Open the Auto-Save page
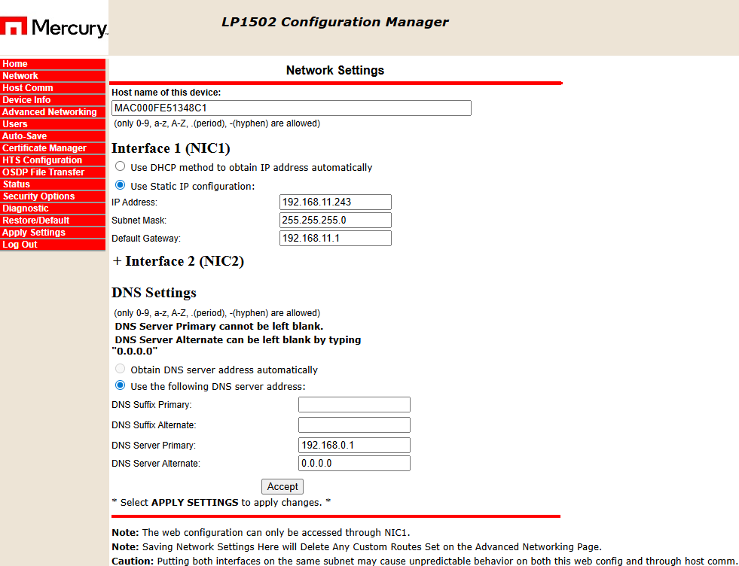The height and width of the screenshot is (566, 739). (x=52, y=136)
